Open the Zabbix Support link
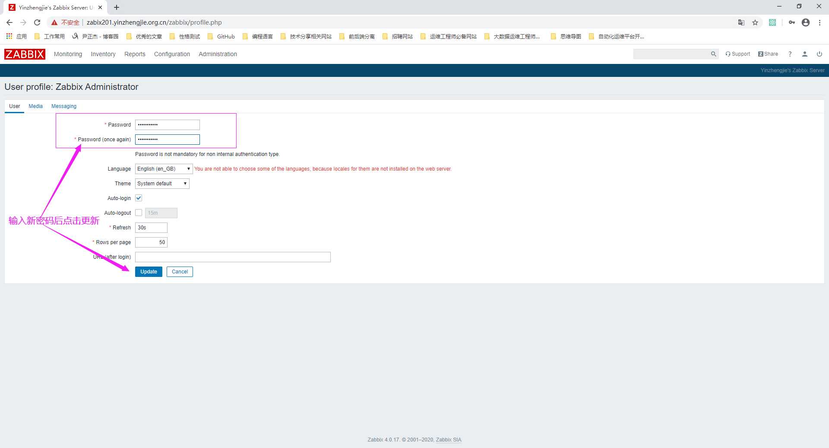Viewport: 829px width, 448px height. [x=737, y=54]
